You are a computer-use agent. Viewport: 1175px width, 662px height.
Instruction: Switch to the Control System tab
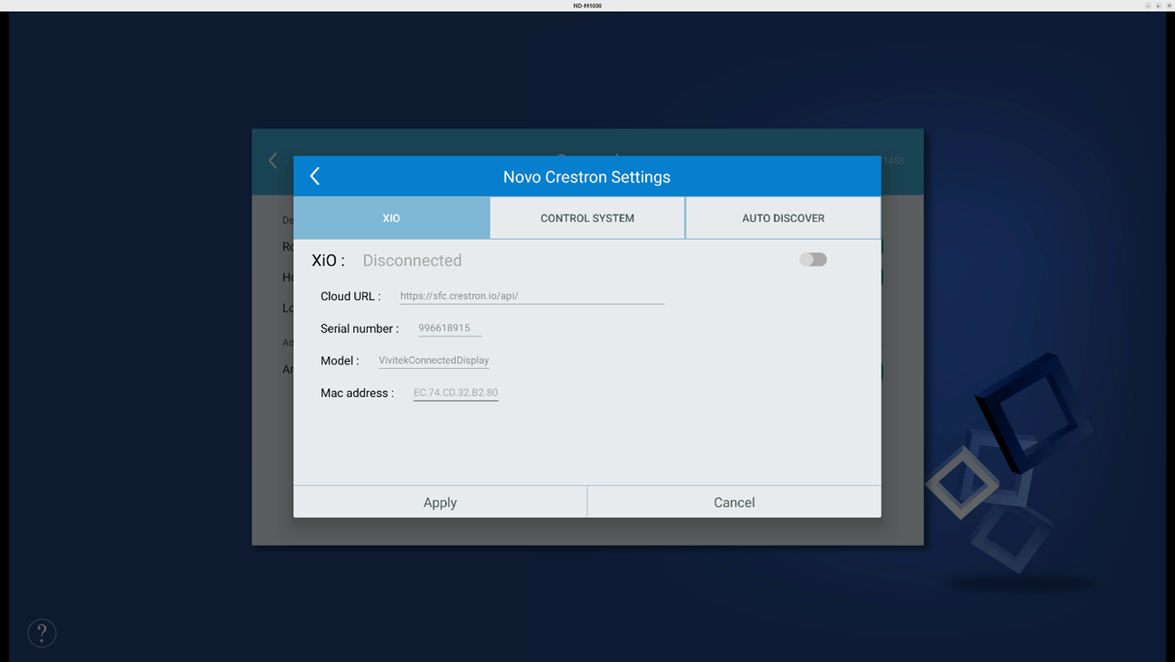[x=587, y=218]
